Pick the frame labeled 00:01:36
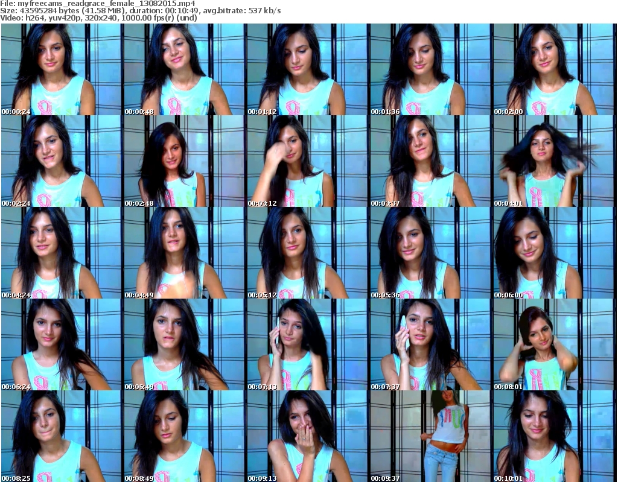Screen dimensions: 618x482 431,69
